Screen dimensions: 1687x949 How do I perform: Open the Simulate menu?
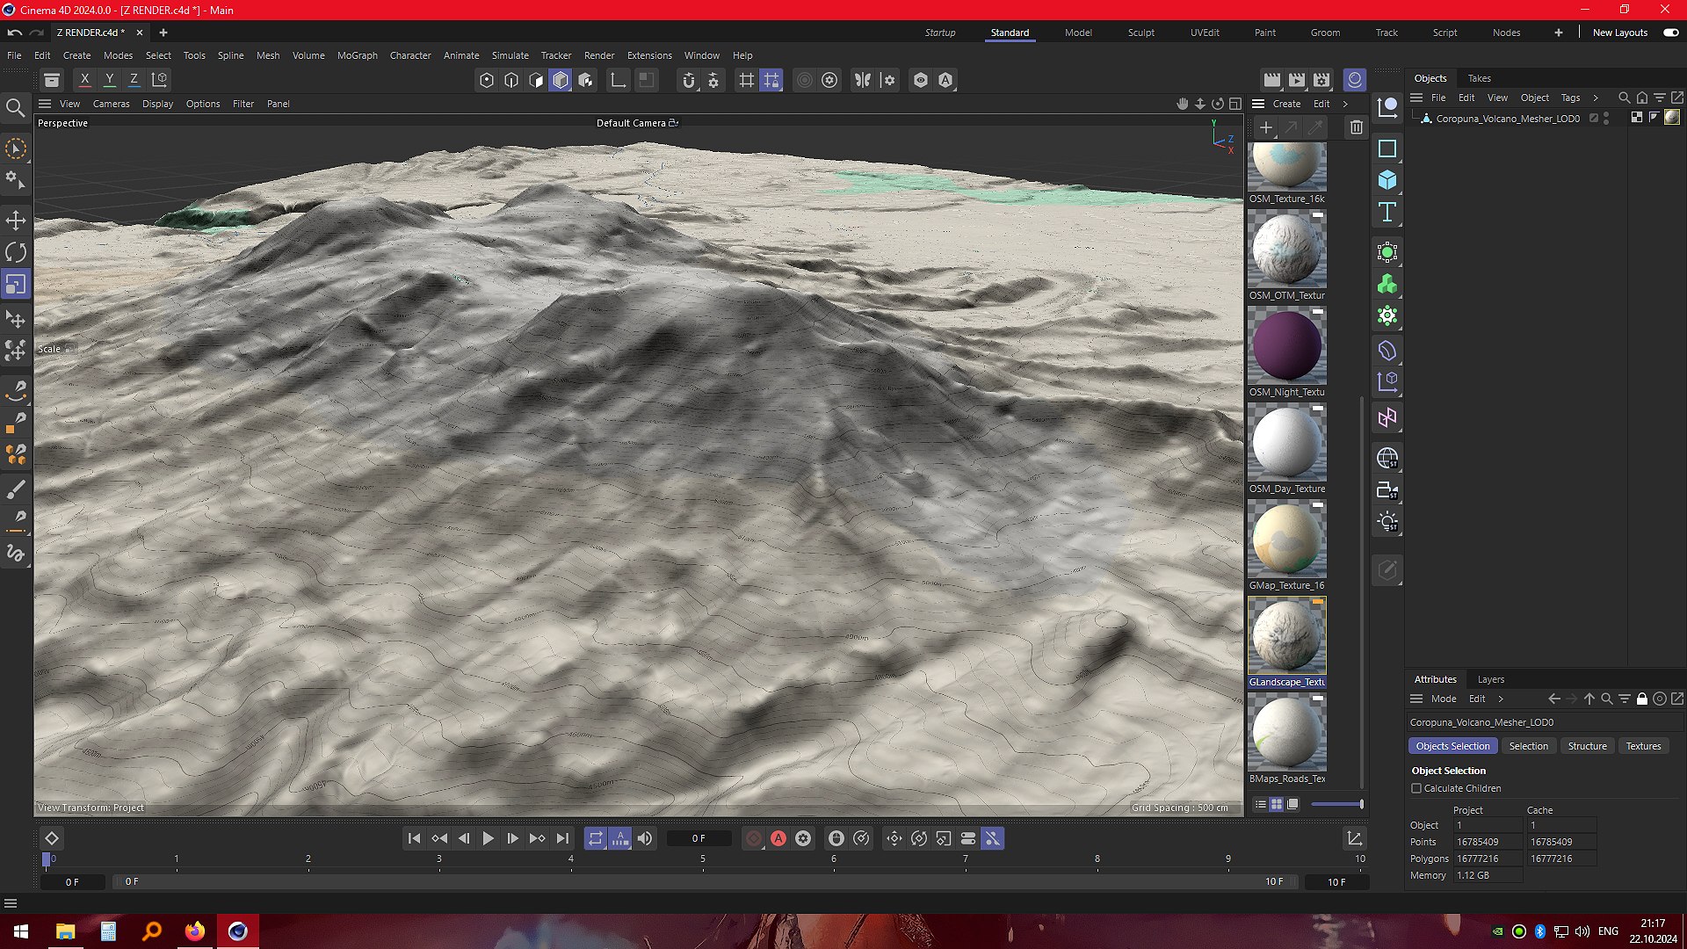tap(510, 55)
